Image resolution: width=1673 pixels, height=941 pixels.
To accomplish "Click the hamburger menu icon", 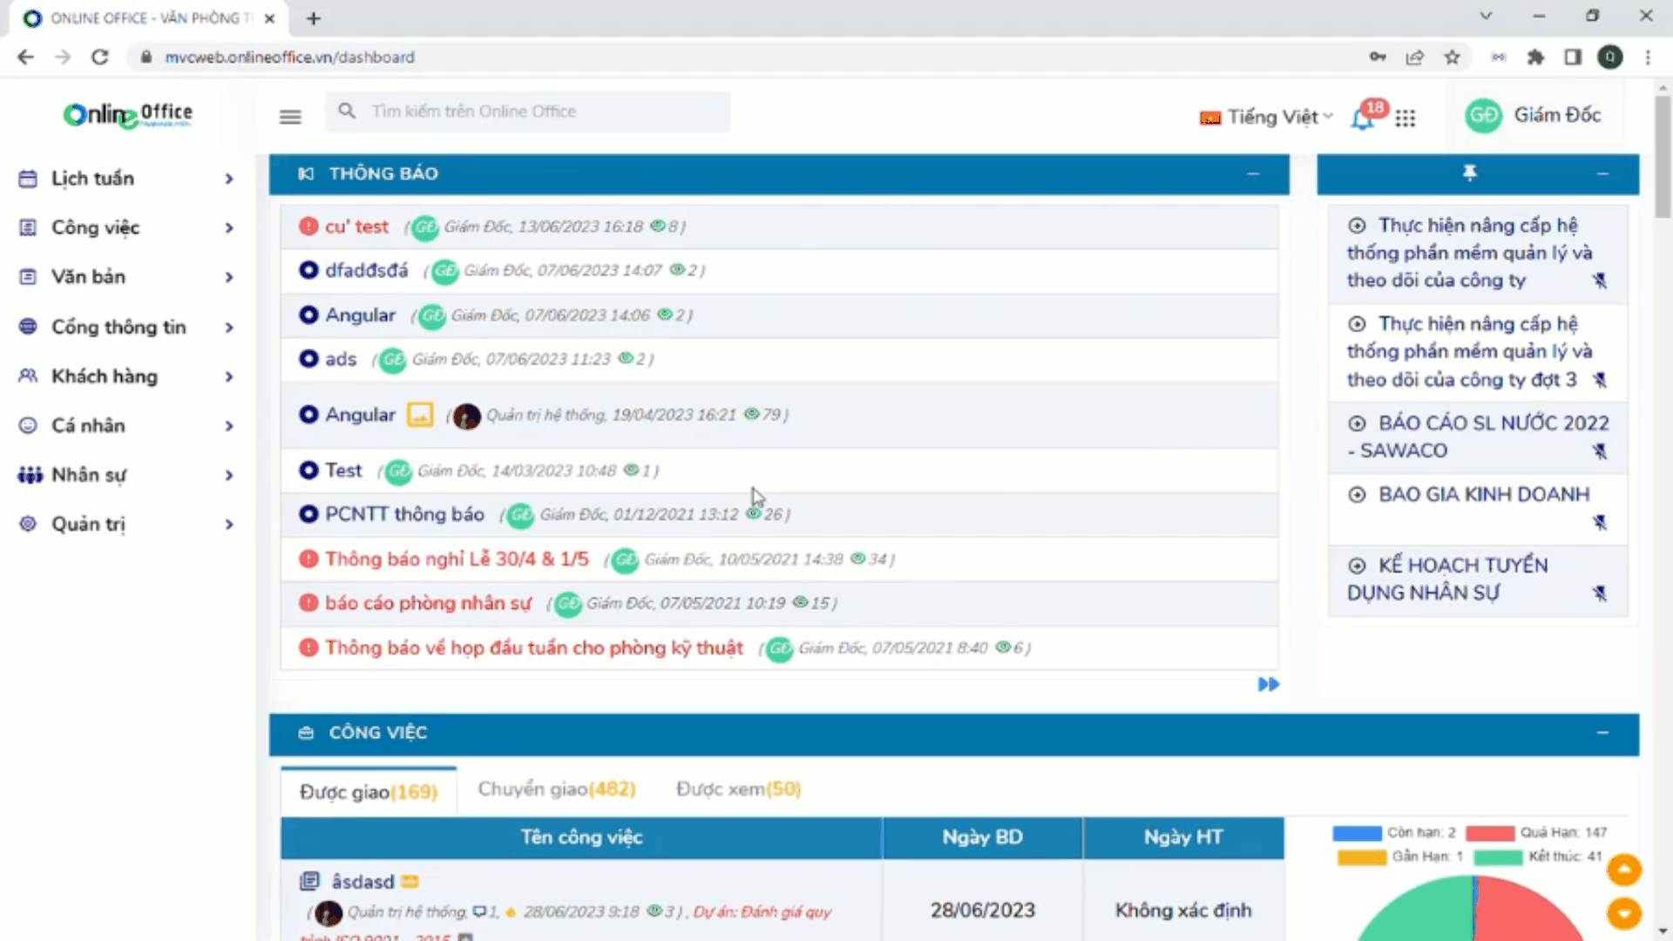I will (x=290, y=117).
